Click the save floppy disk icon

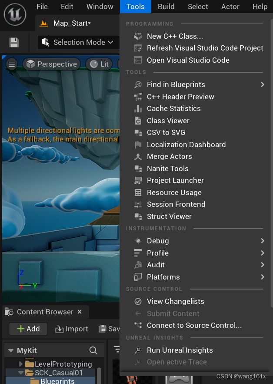point(14,42)
